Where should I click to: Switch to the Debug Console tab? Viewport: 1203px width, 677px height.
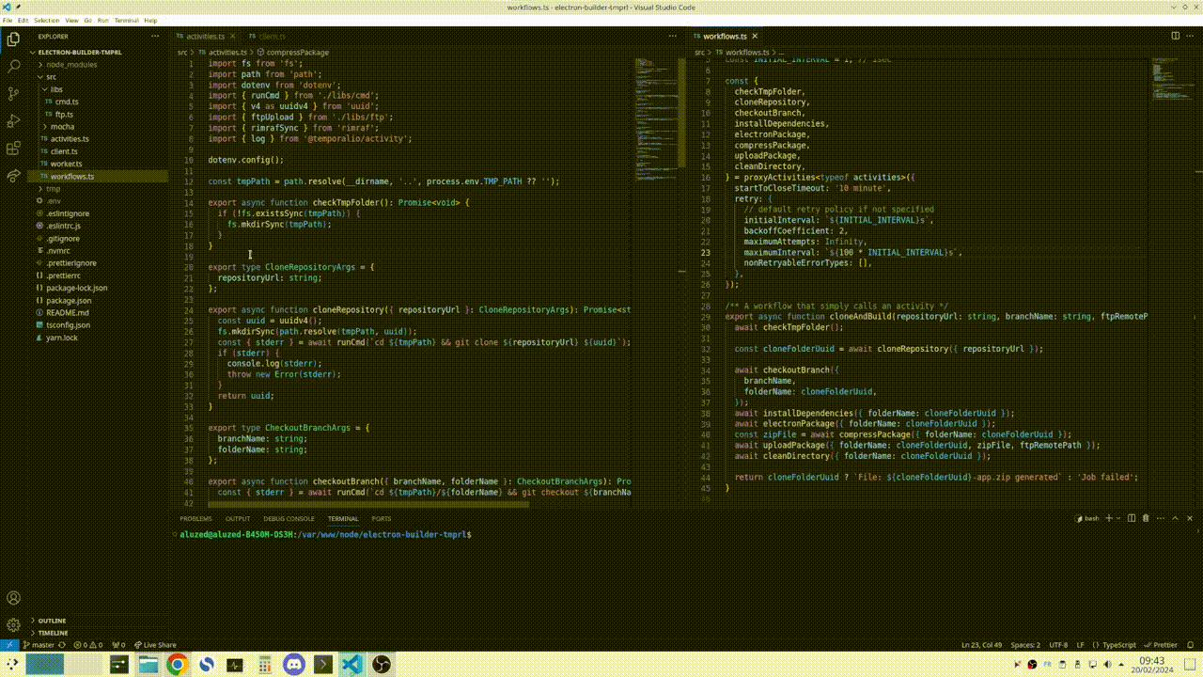[x=289, y=518]
